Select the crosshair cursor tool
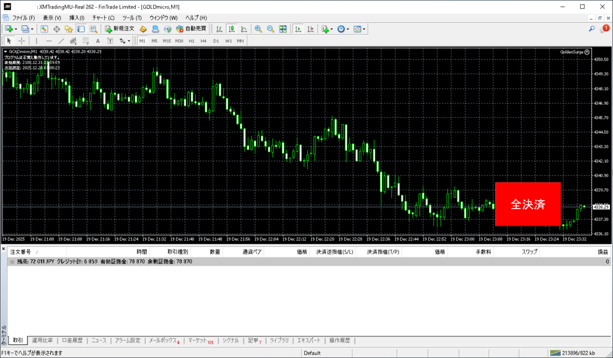613x358 pixels. coord(22,41)
